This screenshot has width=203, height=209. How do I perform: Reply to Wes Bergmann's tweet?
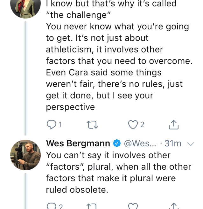[52, 206]
